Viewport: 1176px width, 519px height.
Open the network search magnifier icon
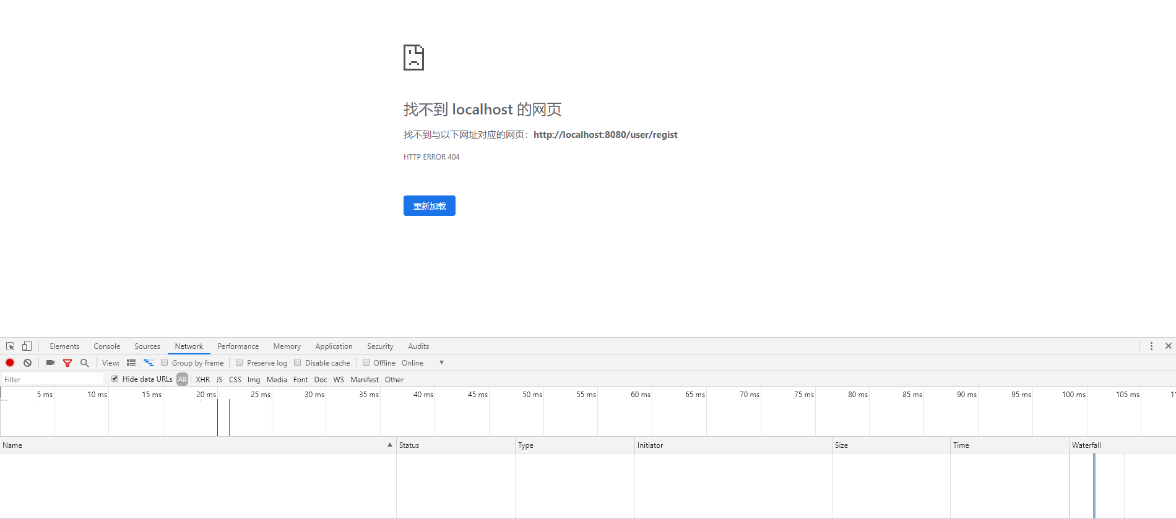pos(85,362)
